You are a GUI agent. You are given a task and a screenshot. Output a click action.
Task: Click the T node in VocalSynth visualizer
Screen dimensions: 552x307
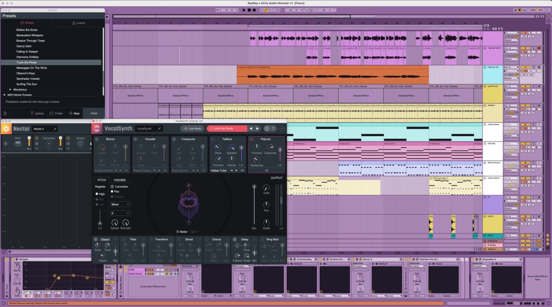pos(189,222)
